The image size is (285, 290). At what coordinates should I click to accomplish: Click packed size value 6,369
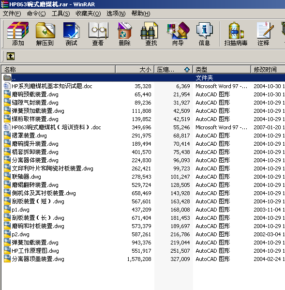[x=183, y=86]
